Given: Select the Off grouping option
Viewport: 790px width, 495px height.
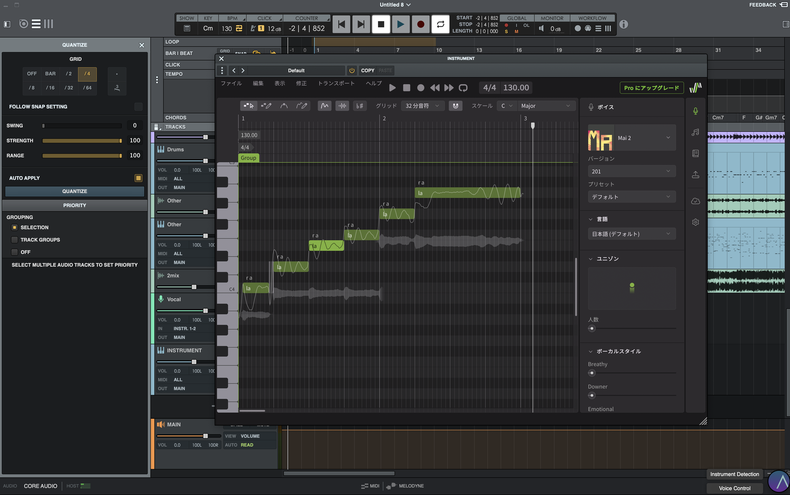Looking at the screenshot, I should (15, 252).
